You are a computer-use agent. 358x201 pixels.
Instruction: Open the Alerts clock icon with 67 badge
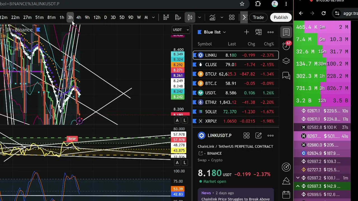[286, 46]
